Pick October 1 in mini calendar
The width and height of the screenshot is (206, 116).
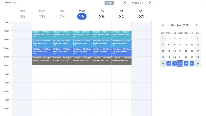[x=186, y=38]
